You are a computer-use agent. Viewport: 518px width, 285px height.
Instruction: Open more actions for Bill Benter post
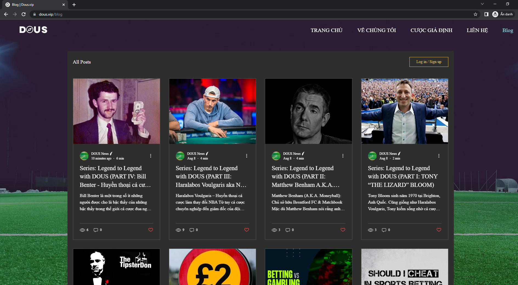pos(151,156)
